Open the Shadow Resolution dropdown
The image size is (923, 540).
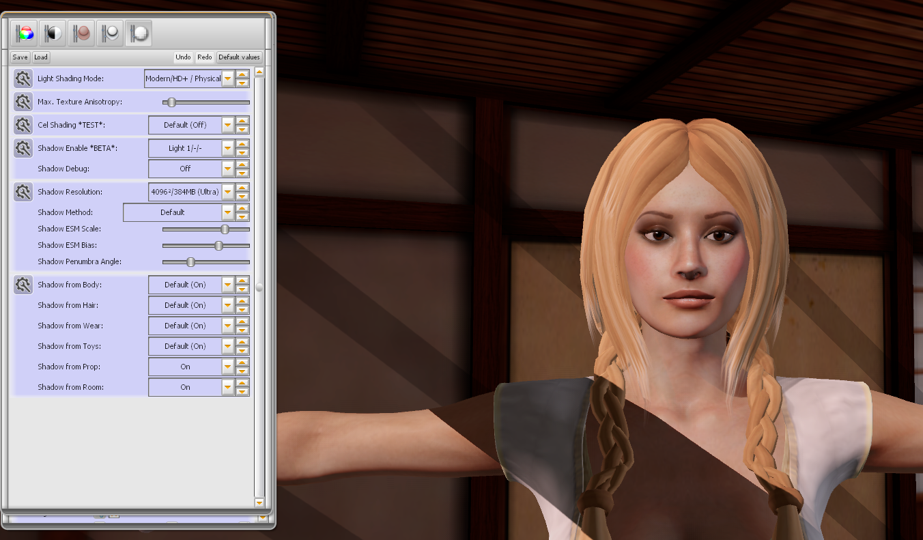point(228,192)
